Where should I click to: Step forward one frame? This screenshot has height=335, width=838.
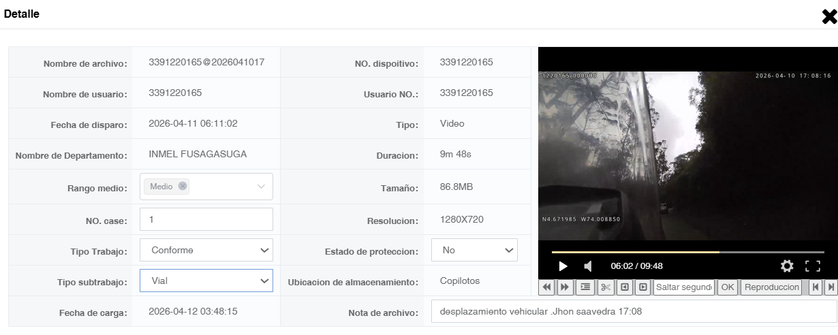click(642, 287)
